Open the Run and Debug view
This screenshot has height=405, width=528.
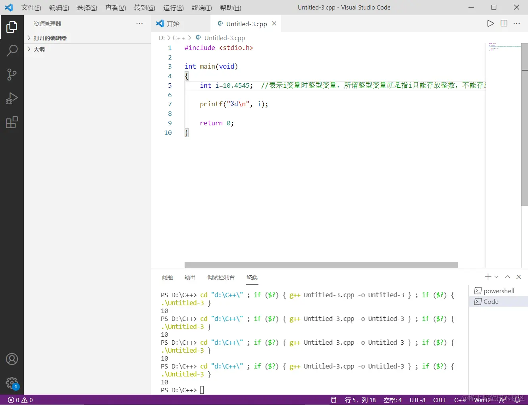(x=12, y=98)
